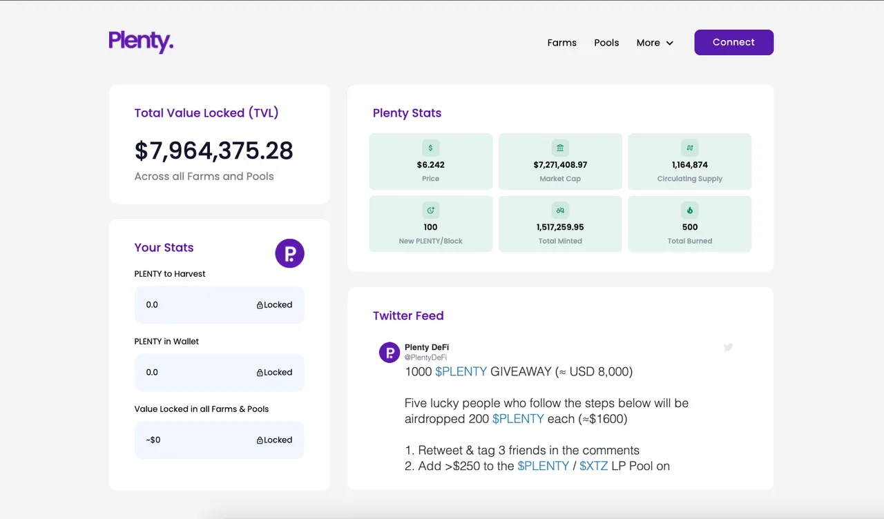This screenshot has width=884, height=519.
Task: Click the New PLENTY/Block refresh icon
Action: pyautogui.click(x=430, y=210)
